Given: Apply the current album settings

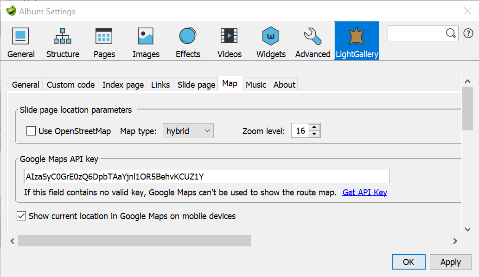Looking at the screenshot, I should click(x=450, y=262).
